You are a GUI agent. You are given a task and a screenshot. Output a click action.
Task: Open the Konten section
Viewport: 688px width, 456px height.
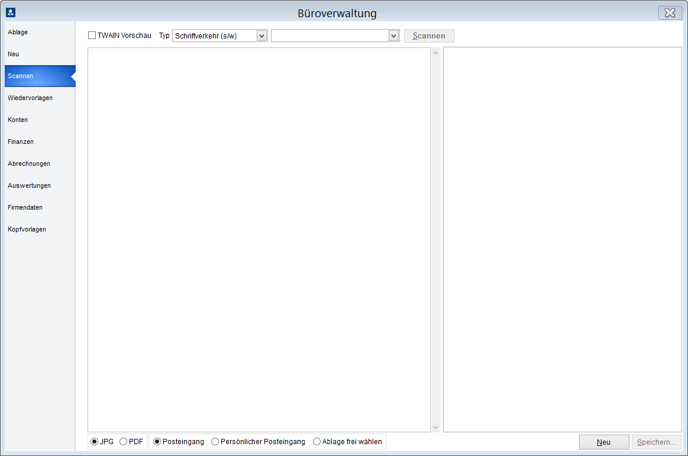(40, 120)
